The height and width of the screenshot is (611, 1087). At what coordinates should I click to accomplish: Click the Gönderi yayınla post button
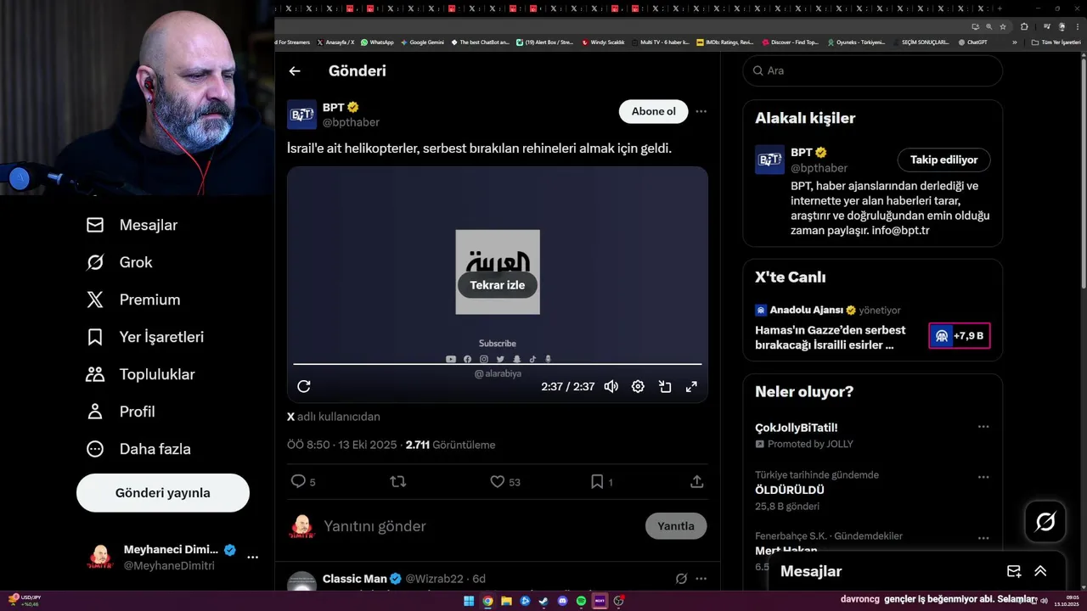tap(163, 493)
